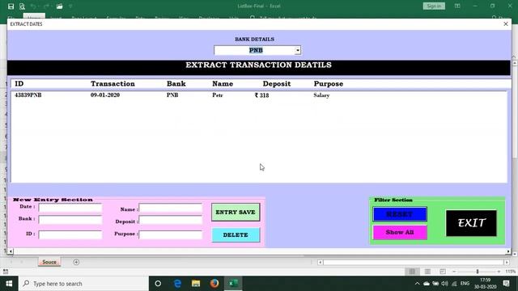Click the ENG language indicator
The height and width of the screenshot is (291, 518).
tap(465, 284)
